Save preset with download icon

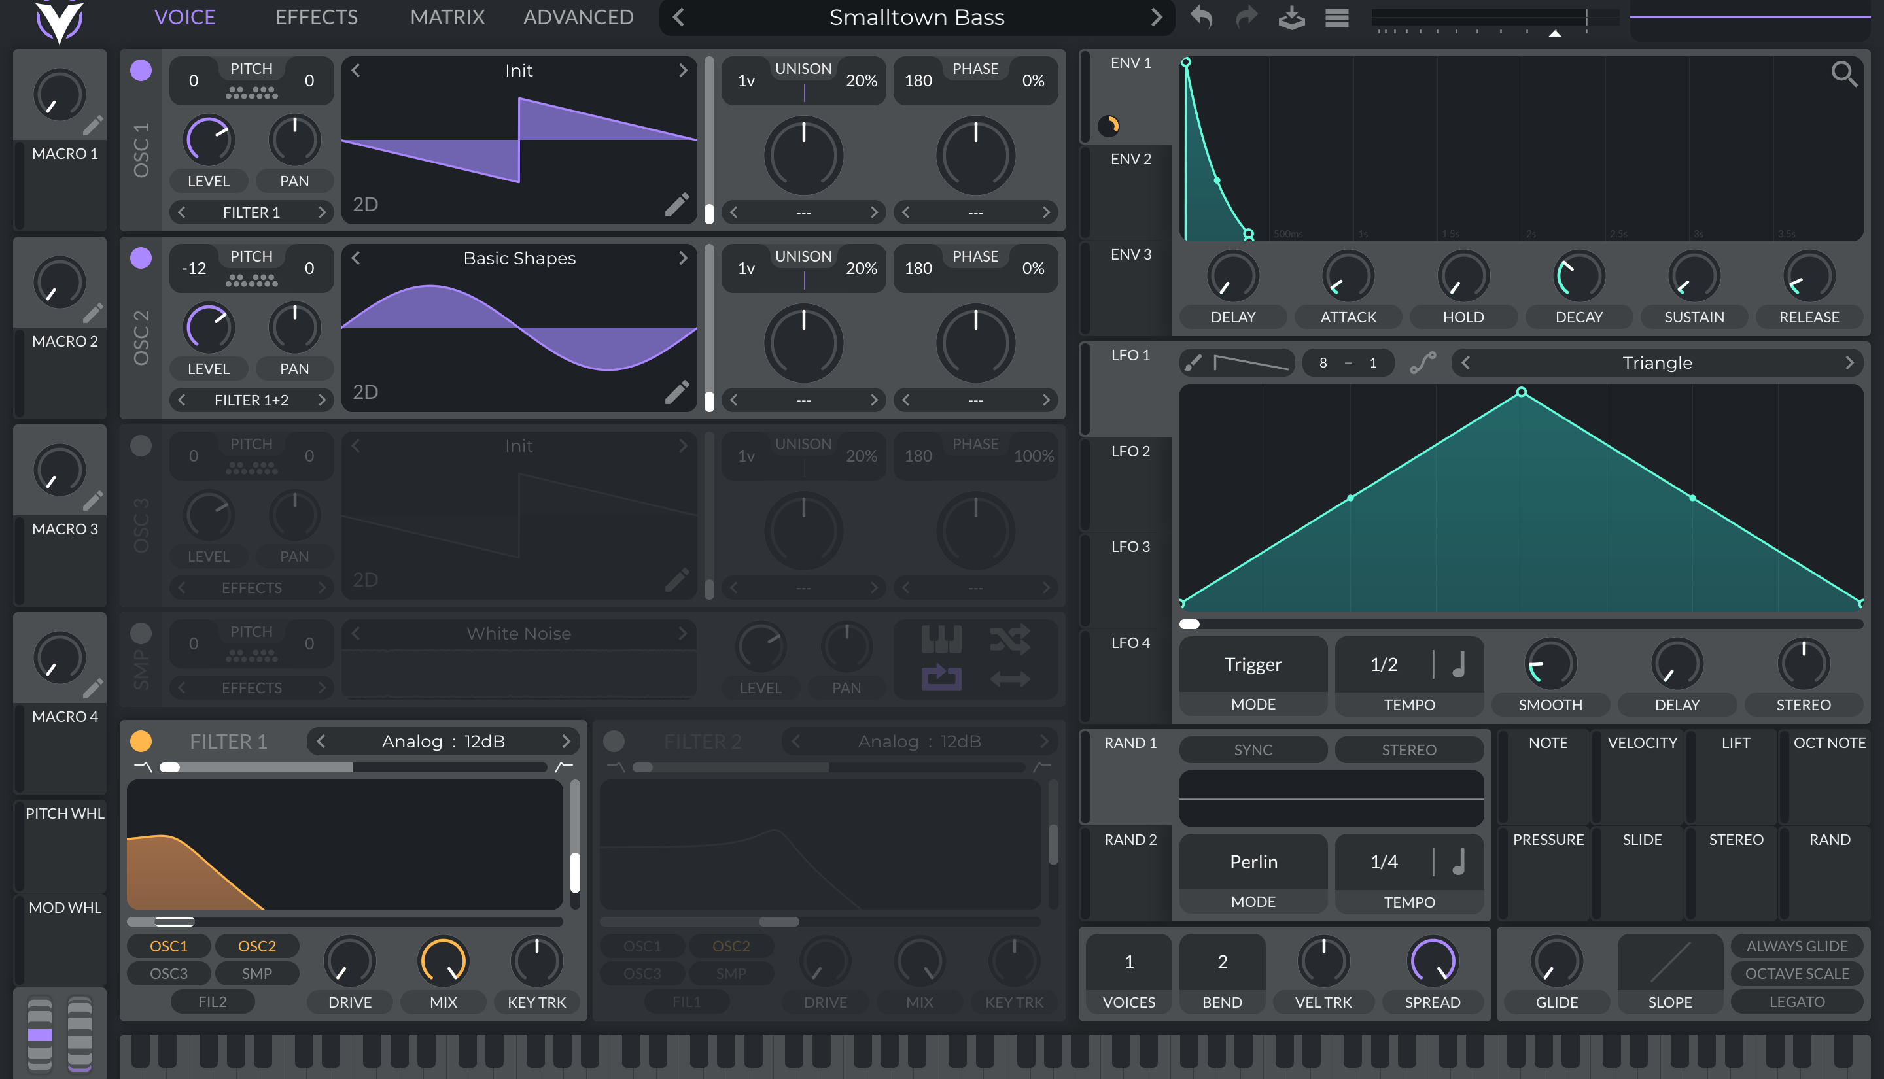pyautogui.click(x=1292, y=17)
